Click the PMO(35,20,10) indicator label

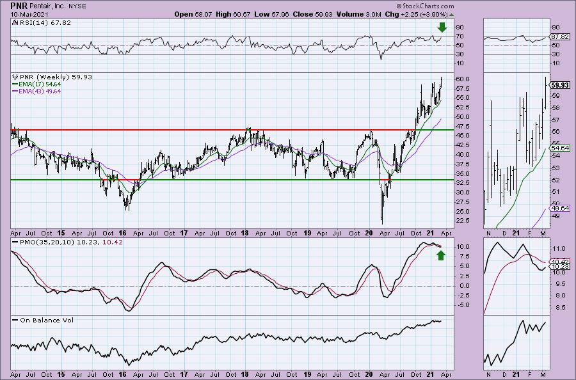point(47,242)
